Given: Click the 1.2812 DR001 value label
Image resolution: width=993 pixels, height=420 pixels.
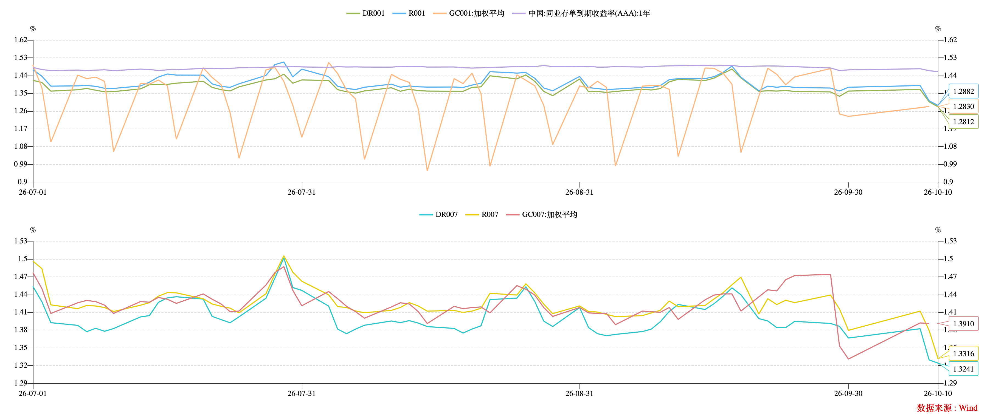Looking at the screenshot, I should tap(963, 122).
